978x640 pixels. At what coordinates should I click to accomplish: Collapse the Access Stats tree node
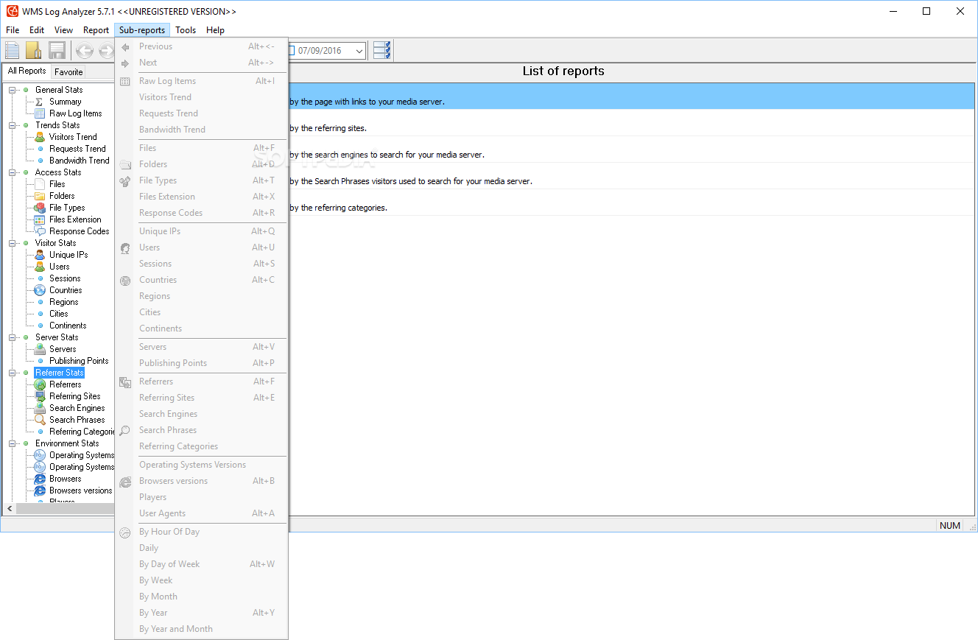13,172
